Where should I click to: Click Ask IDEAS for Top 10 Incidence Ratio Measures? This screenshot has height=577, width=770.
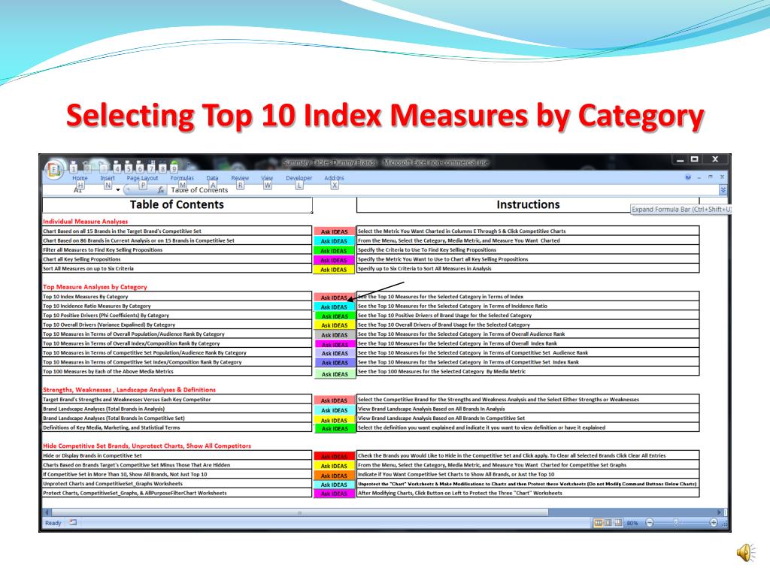coord(334,307)
